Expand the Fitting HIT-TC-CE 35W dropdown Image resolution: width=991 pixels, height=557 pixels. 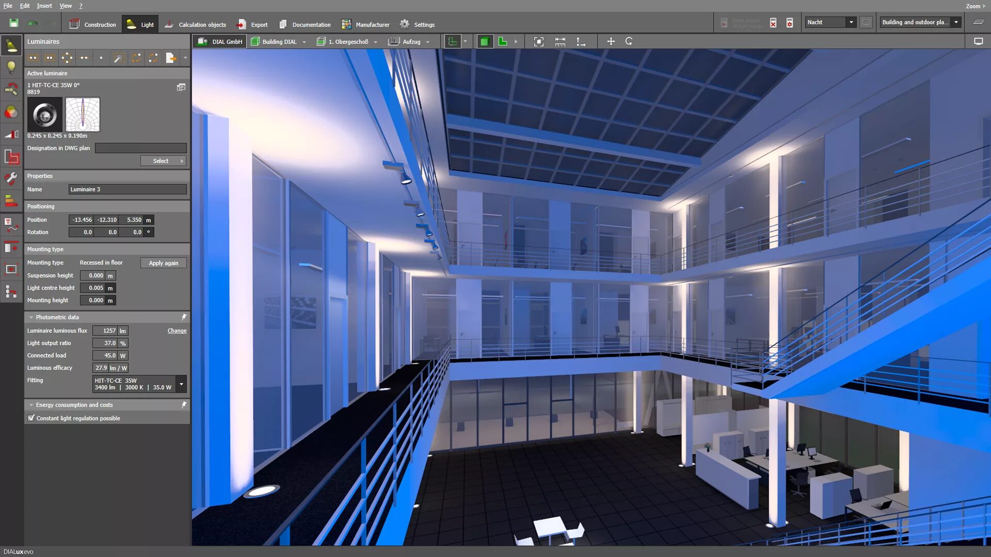(x=181, y=384)
